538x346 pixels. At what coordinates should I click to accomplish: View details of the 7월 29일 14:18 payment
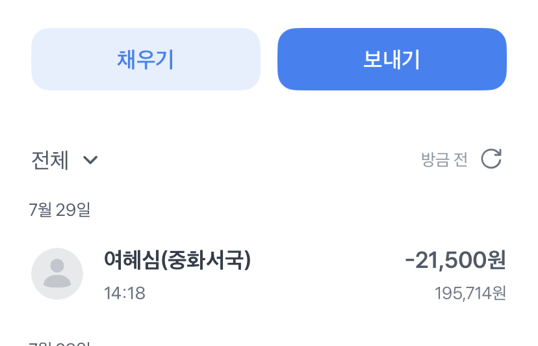click(x=268, y=274)
